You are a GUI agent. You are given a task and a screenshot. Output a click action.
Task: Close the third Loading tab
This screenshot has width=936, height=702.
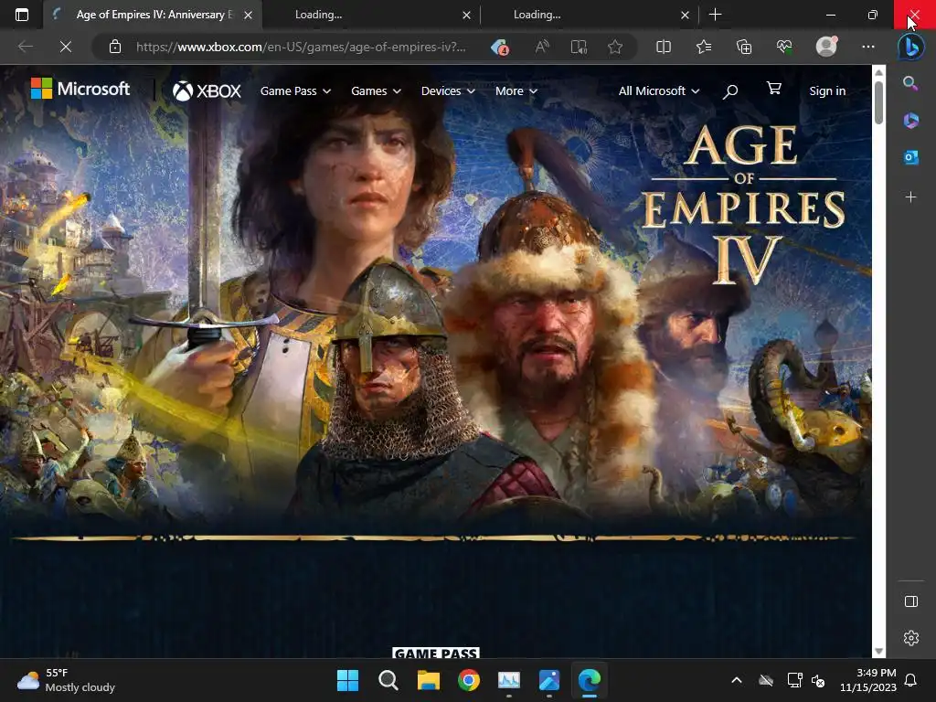coord(685,15)
